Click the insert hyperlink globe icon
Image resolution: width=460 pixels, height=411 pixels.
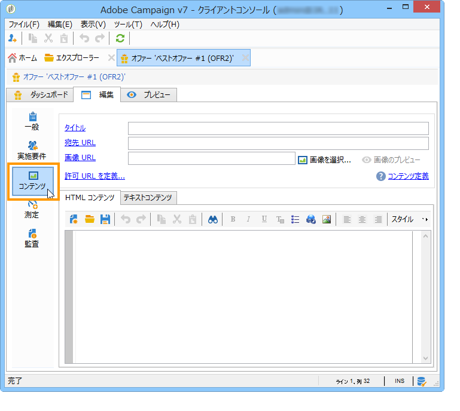[311, 219]
